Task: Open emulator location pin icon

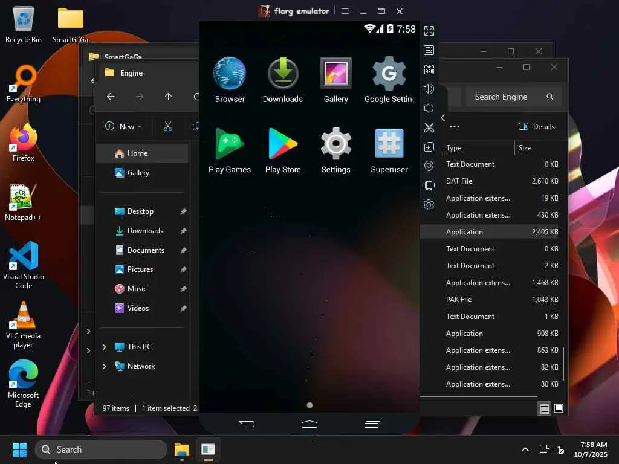Action: tap(429, 166)
